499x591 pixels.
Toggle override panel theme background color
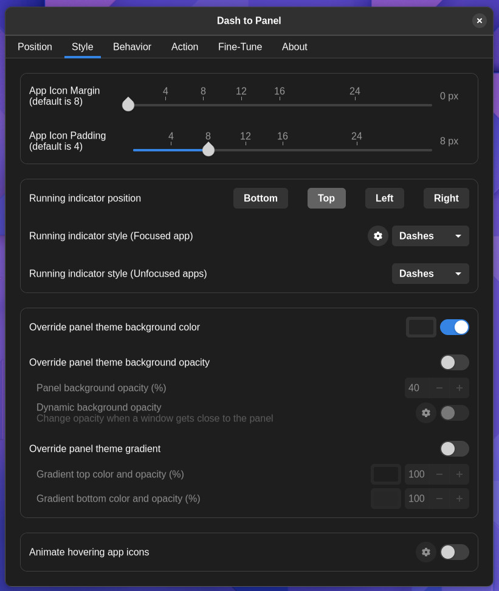(x=455, y=327)
